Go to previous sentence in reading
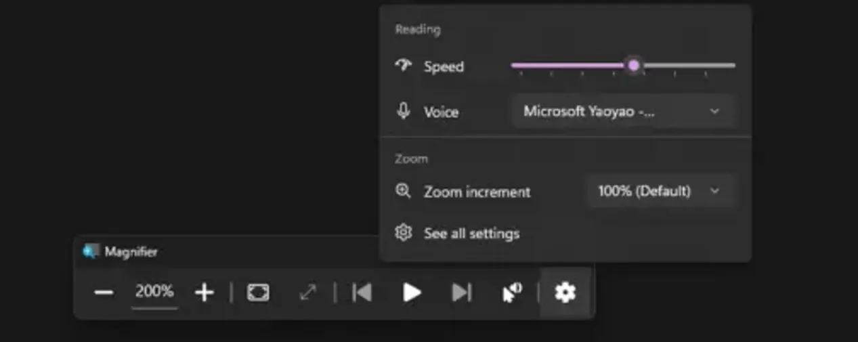Screen dimensions: 858x342 point(362,293)
